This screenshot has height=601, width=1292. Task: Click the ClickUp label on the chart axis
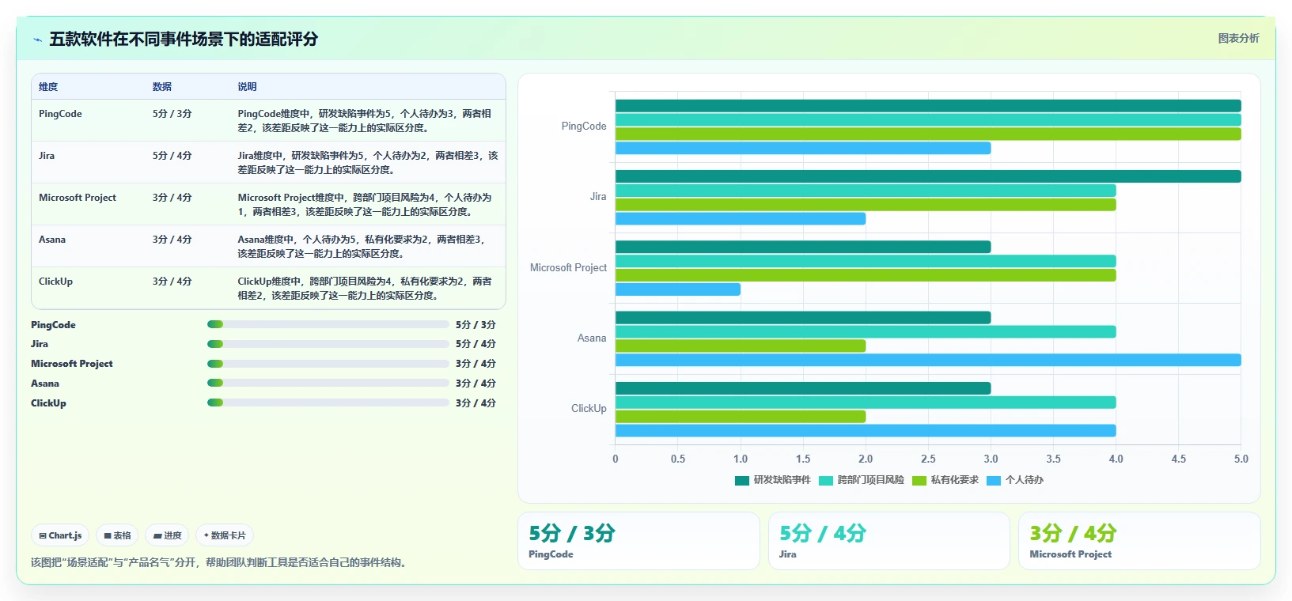point(589,409)
